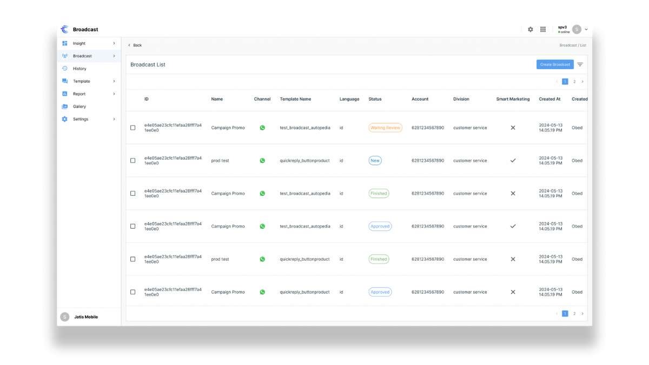Screen dimensions: 649x365
Task: Click the Jatis Mobile avatar icon
Action: [x=65, y=317]
